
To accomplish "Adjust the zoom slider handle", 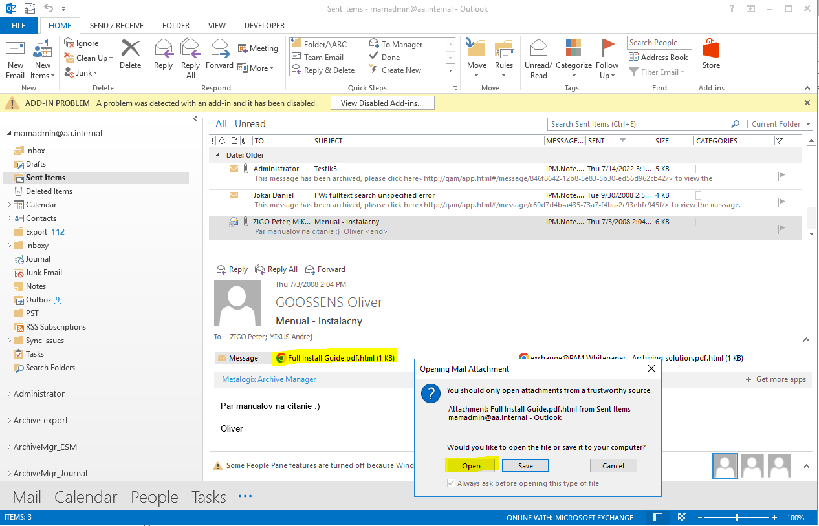I will [737, 518].
